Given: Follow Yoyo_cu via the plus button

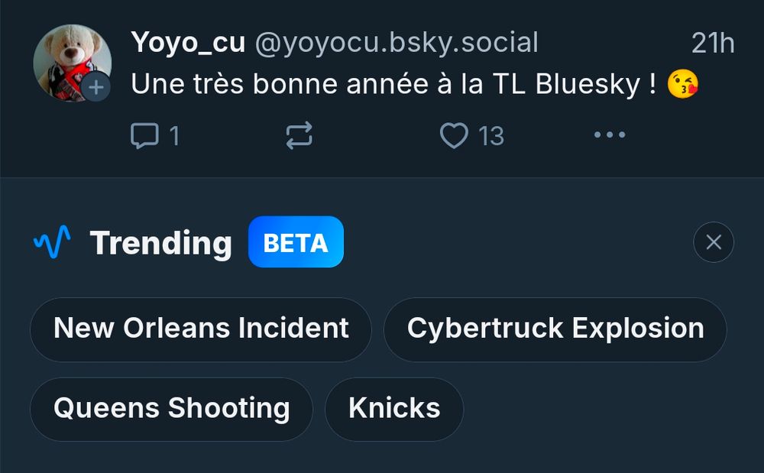Looking at the screenshot, I should 96,87.
